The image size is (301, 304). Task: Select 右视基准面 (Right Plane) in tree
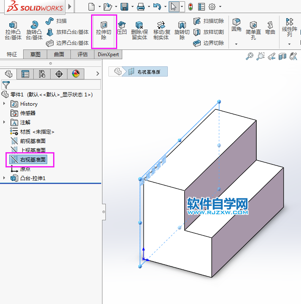pyautogui.click(x=28, y=159)
